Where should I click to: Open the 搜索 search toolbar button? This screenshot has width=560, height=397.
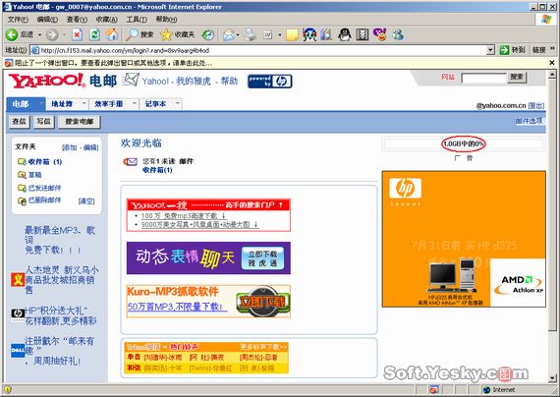[x=140, y=34]
